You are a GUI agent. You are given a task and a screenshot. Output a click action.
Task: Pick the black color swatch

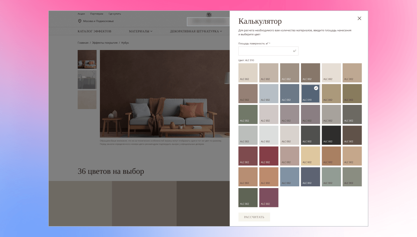[331, 135]
